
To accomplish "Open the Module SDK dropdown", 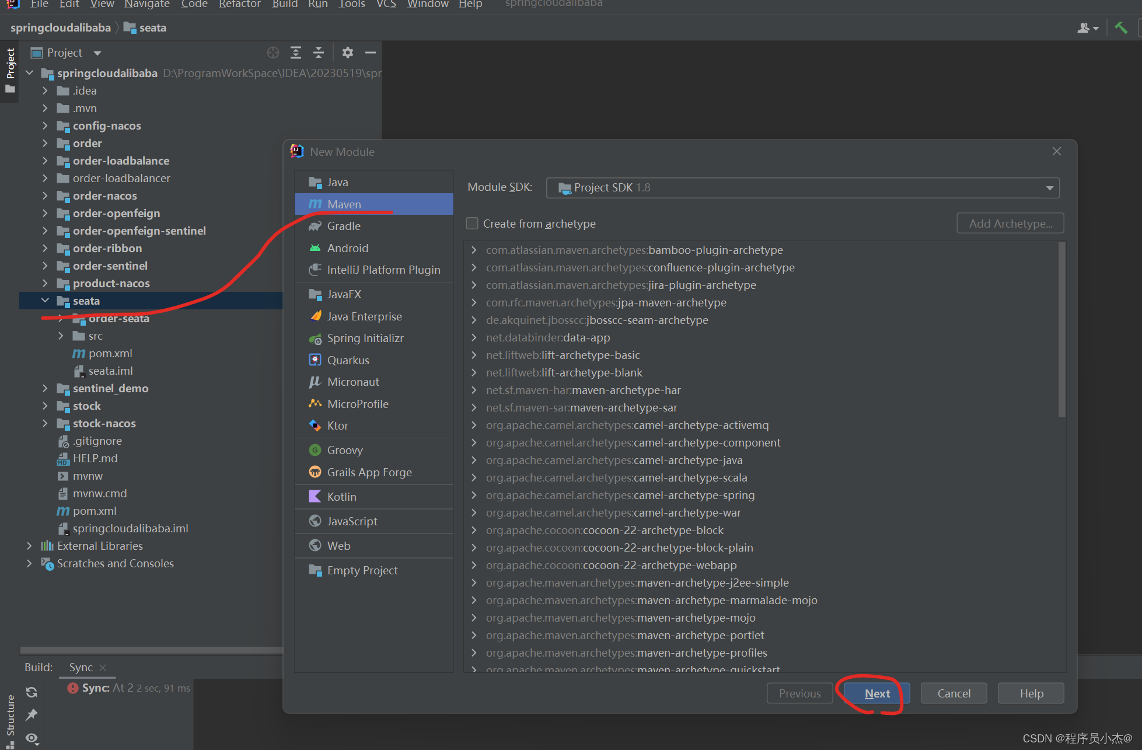I will coord(1049,188).
